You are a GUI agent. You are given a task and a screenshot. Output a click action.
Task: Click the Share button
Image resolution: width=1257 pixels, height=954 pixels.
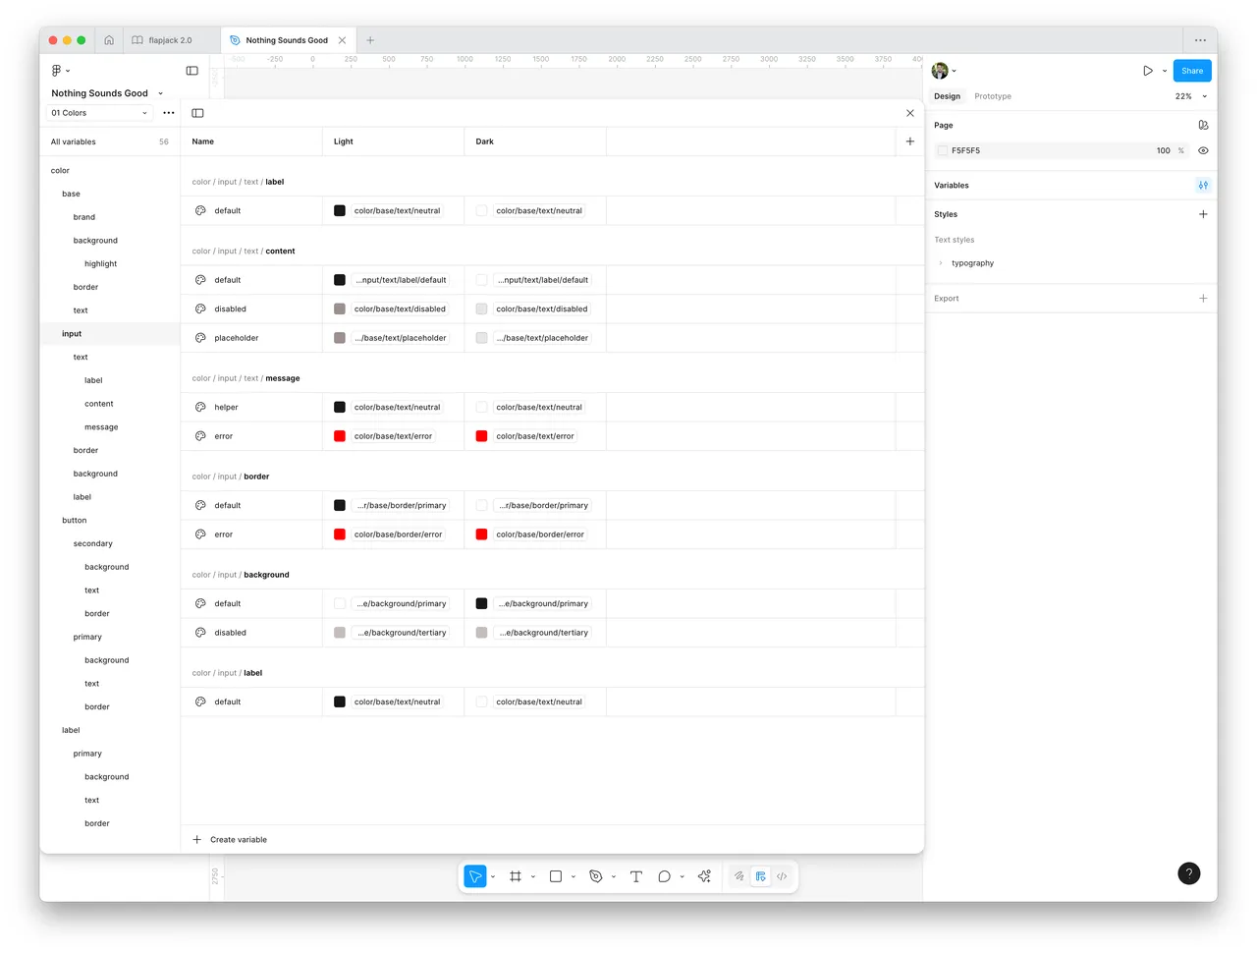[x=1192, y=71]
